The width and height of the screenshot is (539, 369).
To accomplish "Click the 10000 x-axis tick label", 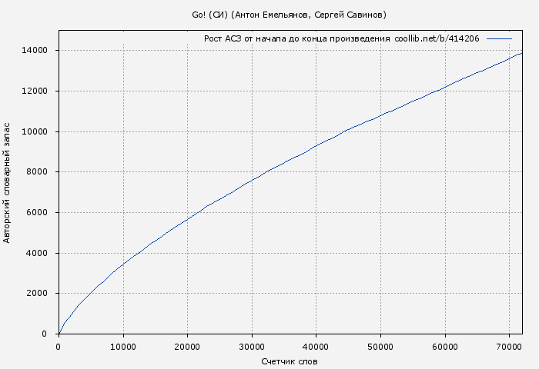I will pyautogui.click(x=123, y=347).
